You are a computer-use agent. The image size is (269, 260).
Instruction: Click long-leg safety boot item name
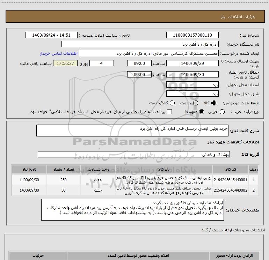163,191
